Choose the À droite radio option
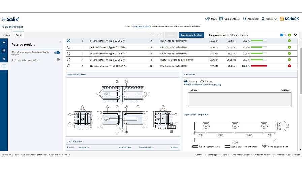The image size is (302, 170). pos(202,81)
